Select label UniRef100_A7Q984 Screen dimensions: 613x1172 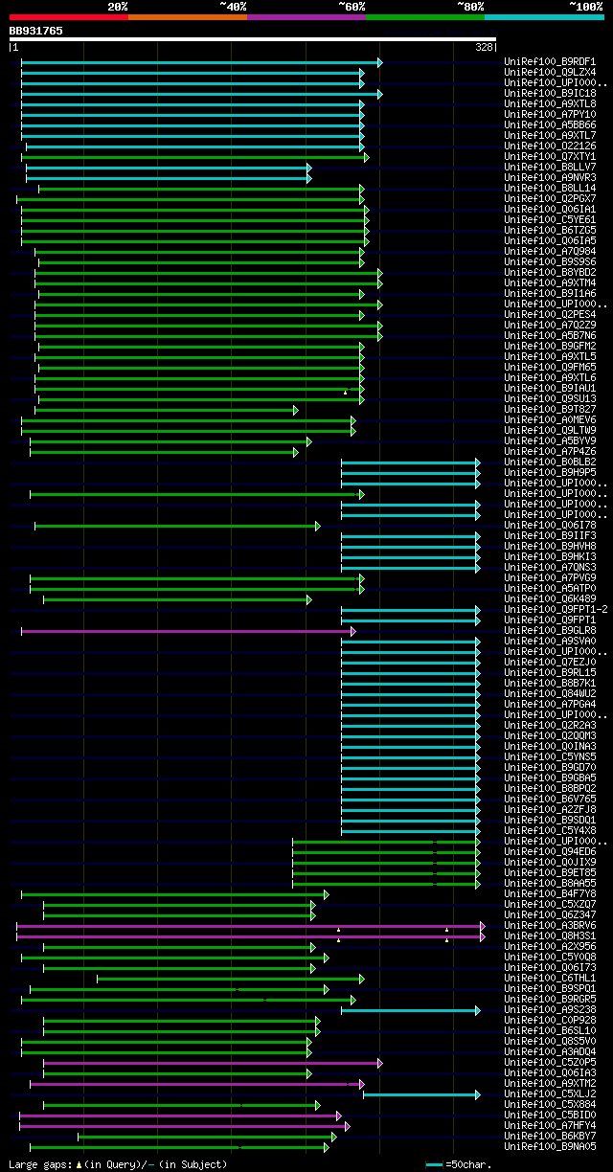tap(550, 252)
